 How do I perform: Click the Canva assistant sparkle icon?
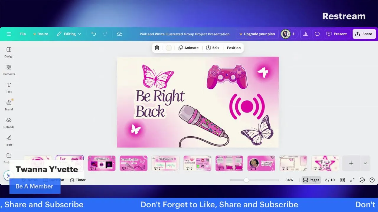click(x=8, y=176)
